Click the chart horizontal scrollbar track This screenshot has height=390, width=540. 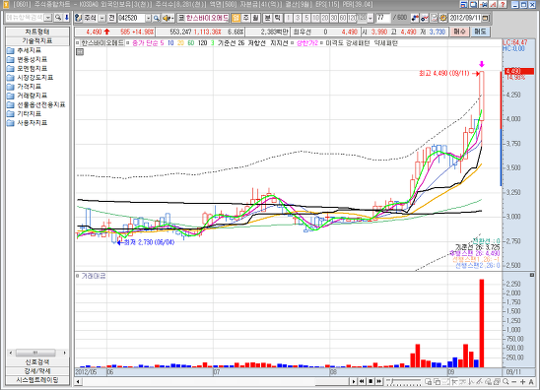point(216,381)
